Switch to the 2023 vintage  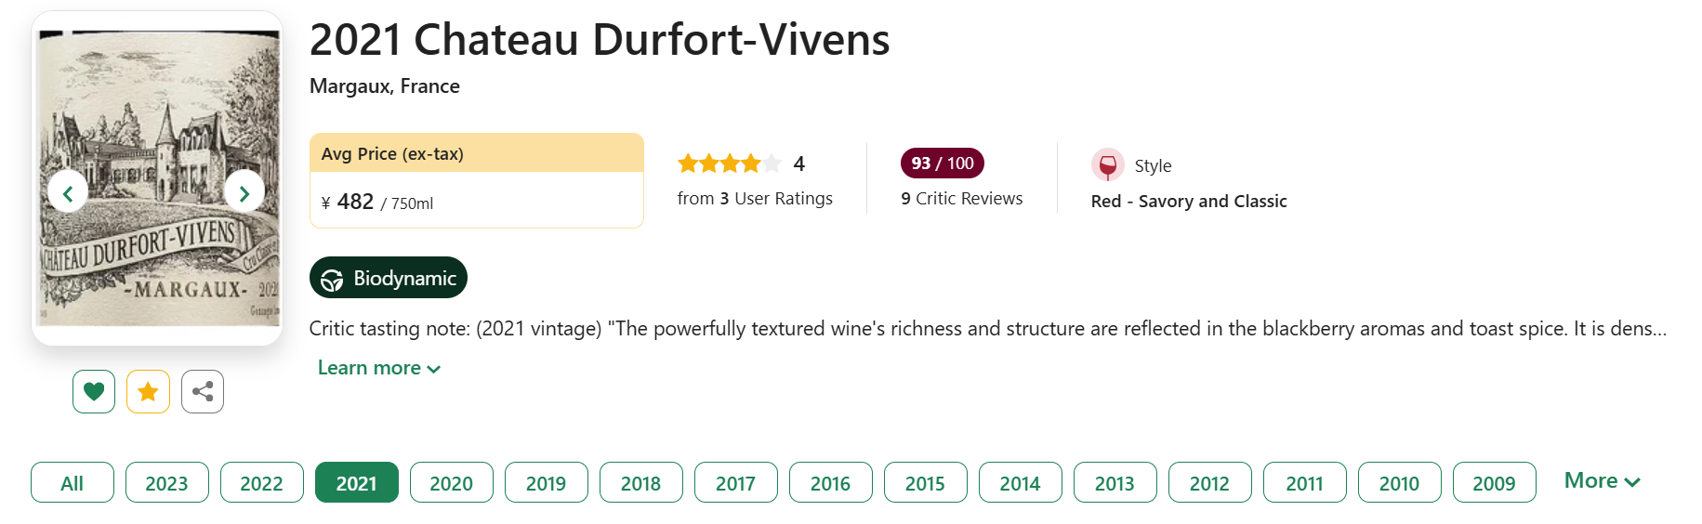(x=167, y=482)
